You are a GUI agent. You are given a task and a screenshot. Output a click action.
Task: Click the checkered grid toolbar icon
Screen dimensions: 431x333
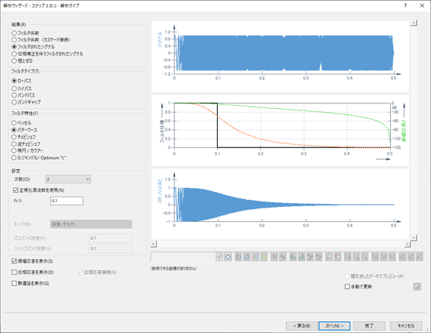click(x=228, y=257)
